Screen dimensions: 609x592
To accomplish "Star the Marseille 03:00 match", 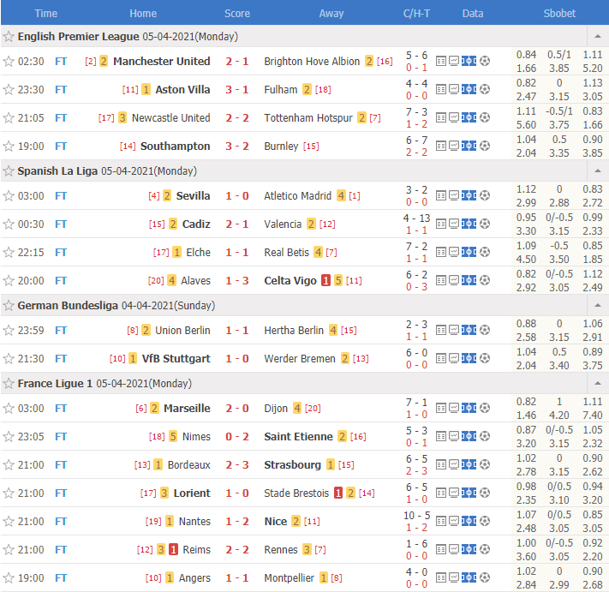I will pyautogui.click(x=9, y=409).
